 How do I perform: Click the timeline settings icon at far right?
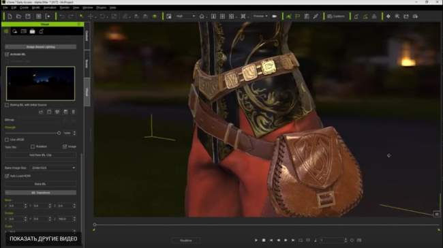click(359, 241)
